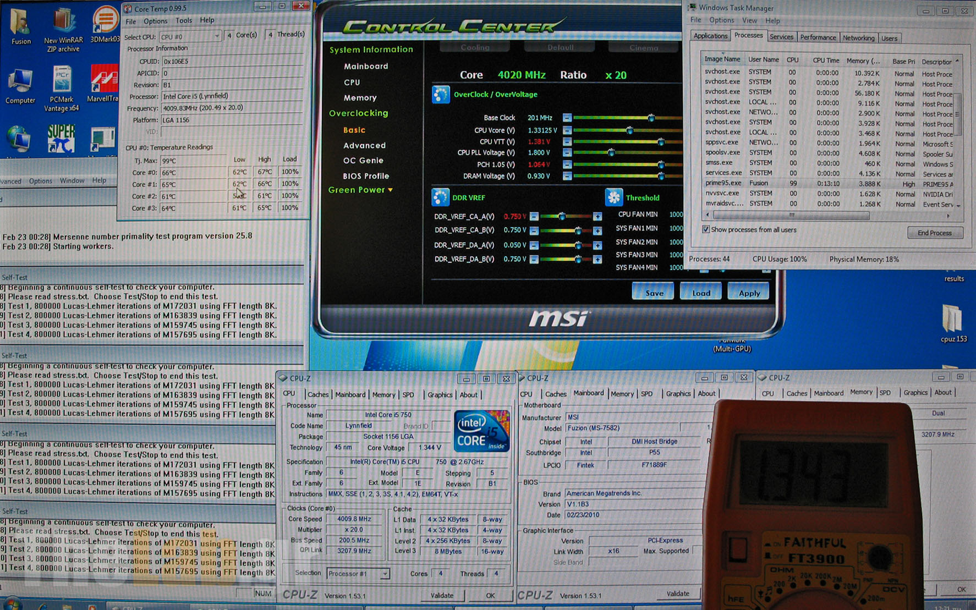Sort processes by the CPU Time column header

tap(826, 61)
